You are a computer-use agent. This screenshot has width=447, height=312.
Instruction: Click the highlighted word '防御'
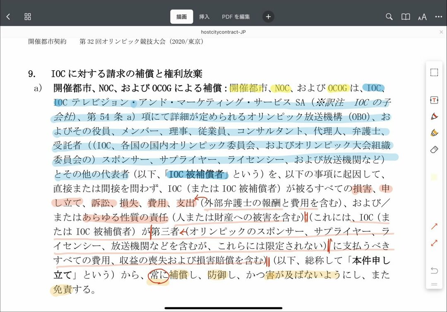click(217, 275)
